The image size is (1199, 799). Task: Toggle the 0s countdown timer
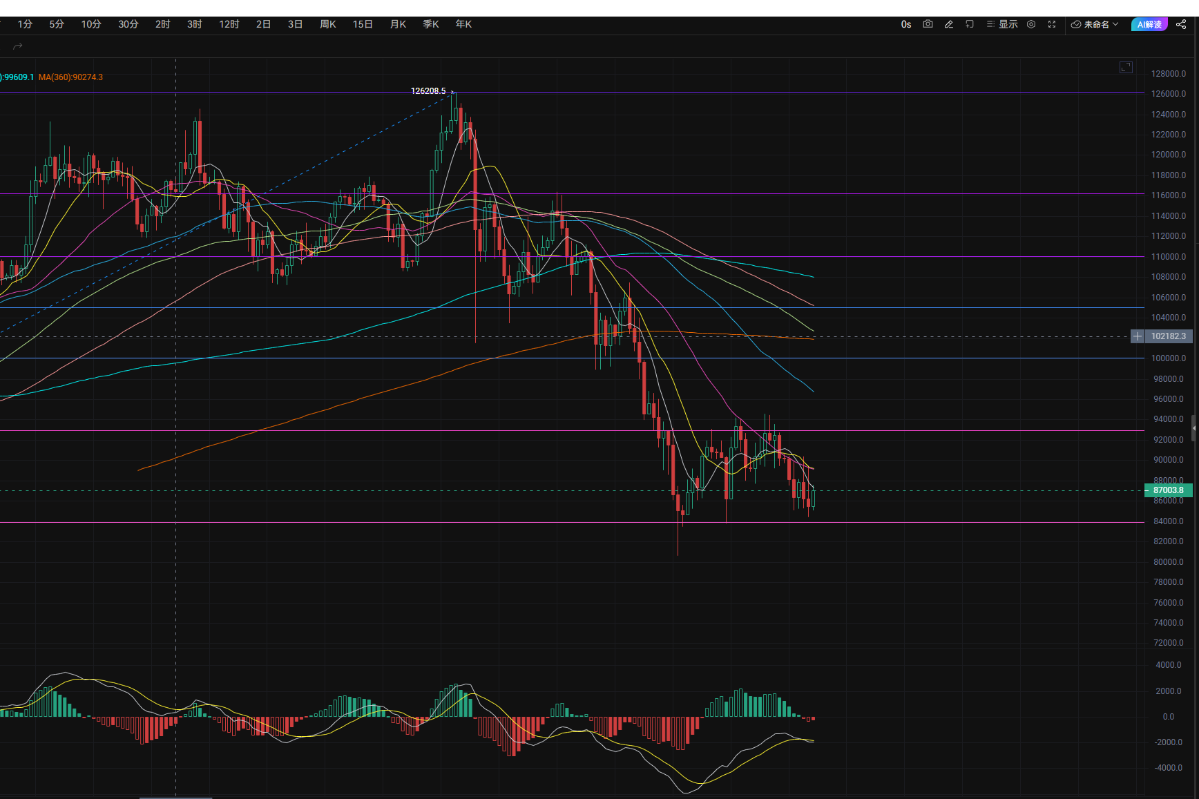click(x=905, y=24)
